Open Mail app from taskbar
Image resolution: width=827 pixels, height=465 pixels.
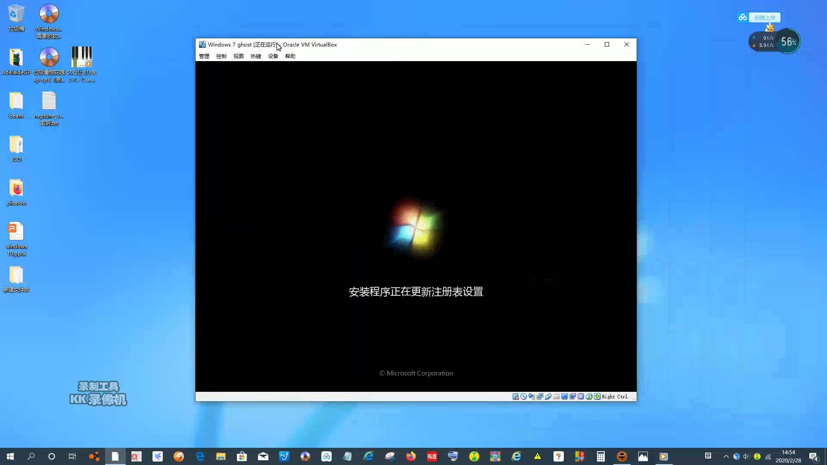pos(263,456)
